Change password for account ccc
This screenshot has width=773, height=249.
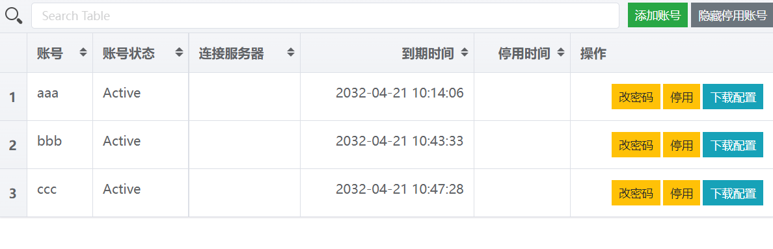pos(636,193)
